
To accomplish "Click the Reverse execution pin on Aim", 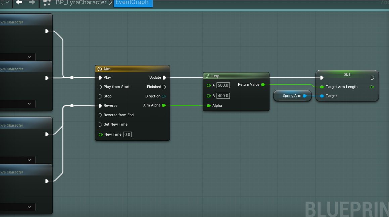I will (100, 106).
